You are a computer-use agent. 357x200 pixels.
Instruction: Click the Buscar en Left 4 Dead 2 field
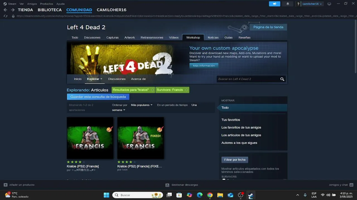pyautogui.click(x=248, y=79)
